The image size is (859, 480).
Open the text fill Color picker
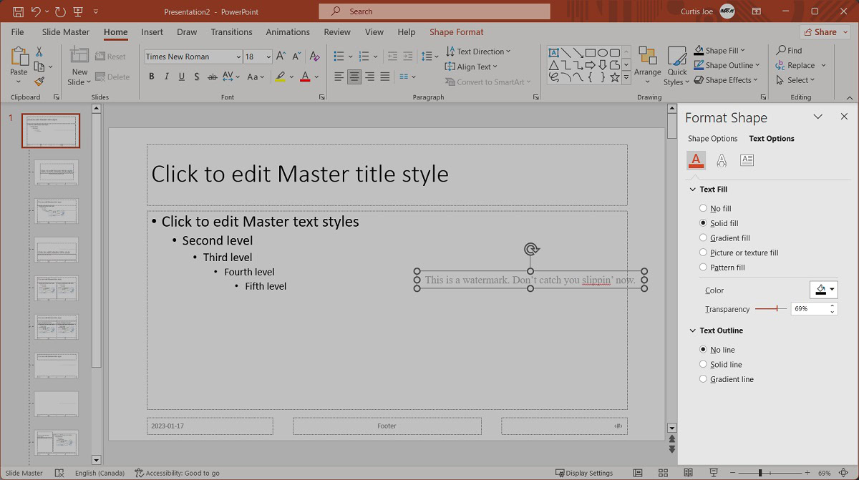coord(824,290)
